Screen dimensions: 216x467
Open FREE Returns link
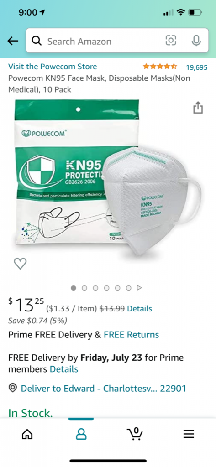(x=131, y=335)
